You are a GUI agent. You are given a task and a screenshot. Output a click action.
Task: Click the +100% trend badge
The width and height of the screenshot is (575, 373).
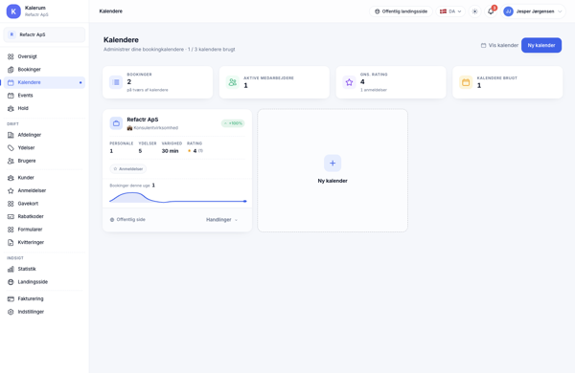coord(233,123)
